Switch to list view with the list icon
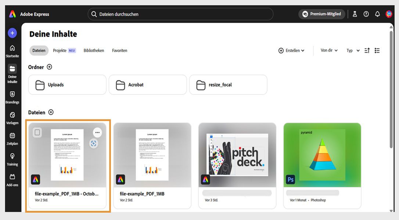Image resolution: width=399 pixels, height=220 pixels. (x=377, y=50)
